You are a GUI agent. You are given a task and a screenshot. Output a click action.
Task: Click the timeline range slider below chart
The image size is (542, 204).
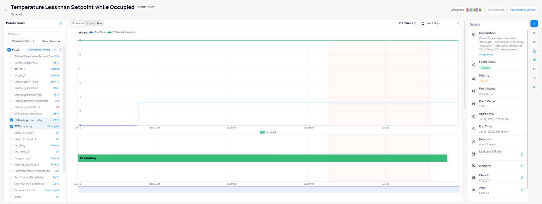point(268,190)
